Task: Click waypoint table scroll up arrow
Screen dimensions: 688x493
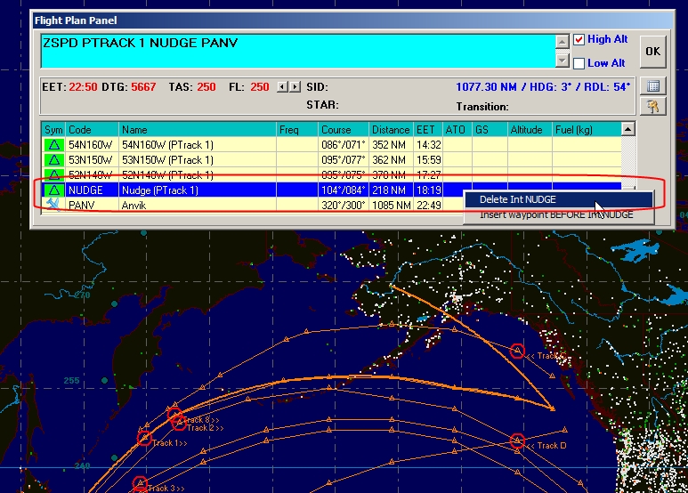Action: (x=628, y=129)
